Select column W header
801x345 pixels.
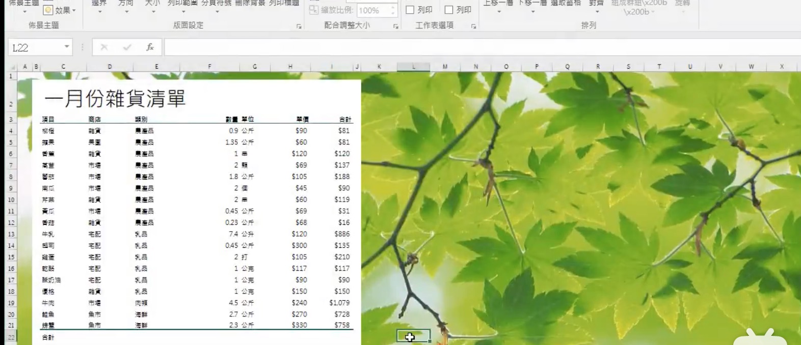tap(752, 67)
